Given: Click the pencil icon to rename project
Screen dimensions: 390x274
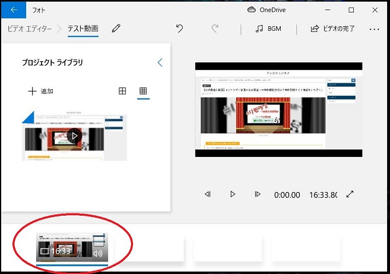Looking at the screenshot, I should [116, 29].
